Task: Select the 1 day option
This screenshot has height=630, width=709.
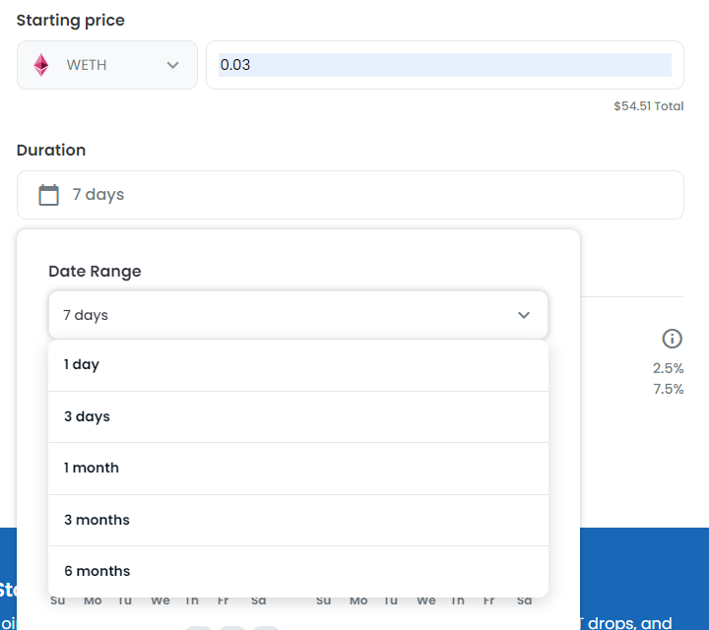Action: tap(298, 365)
